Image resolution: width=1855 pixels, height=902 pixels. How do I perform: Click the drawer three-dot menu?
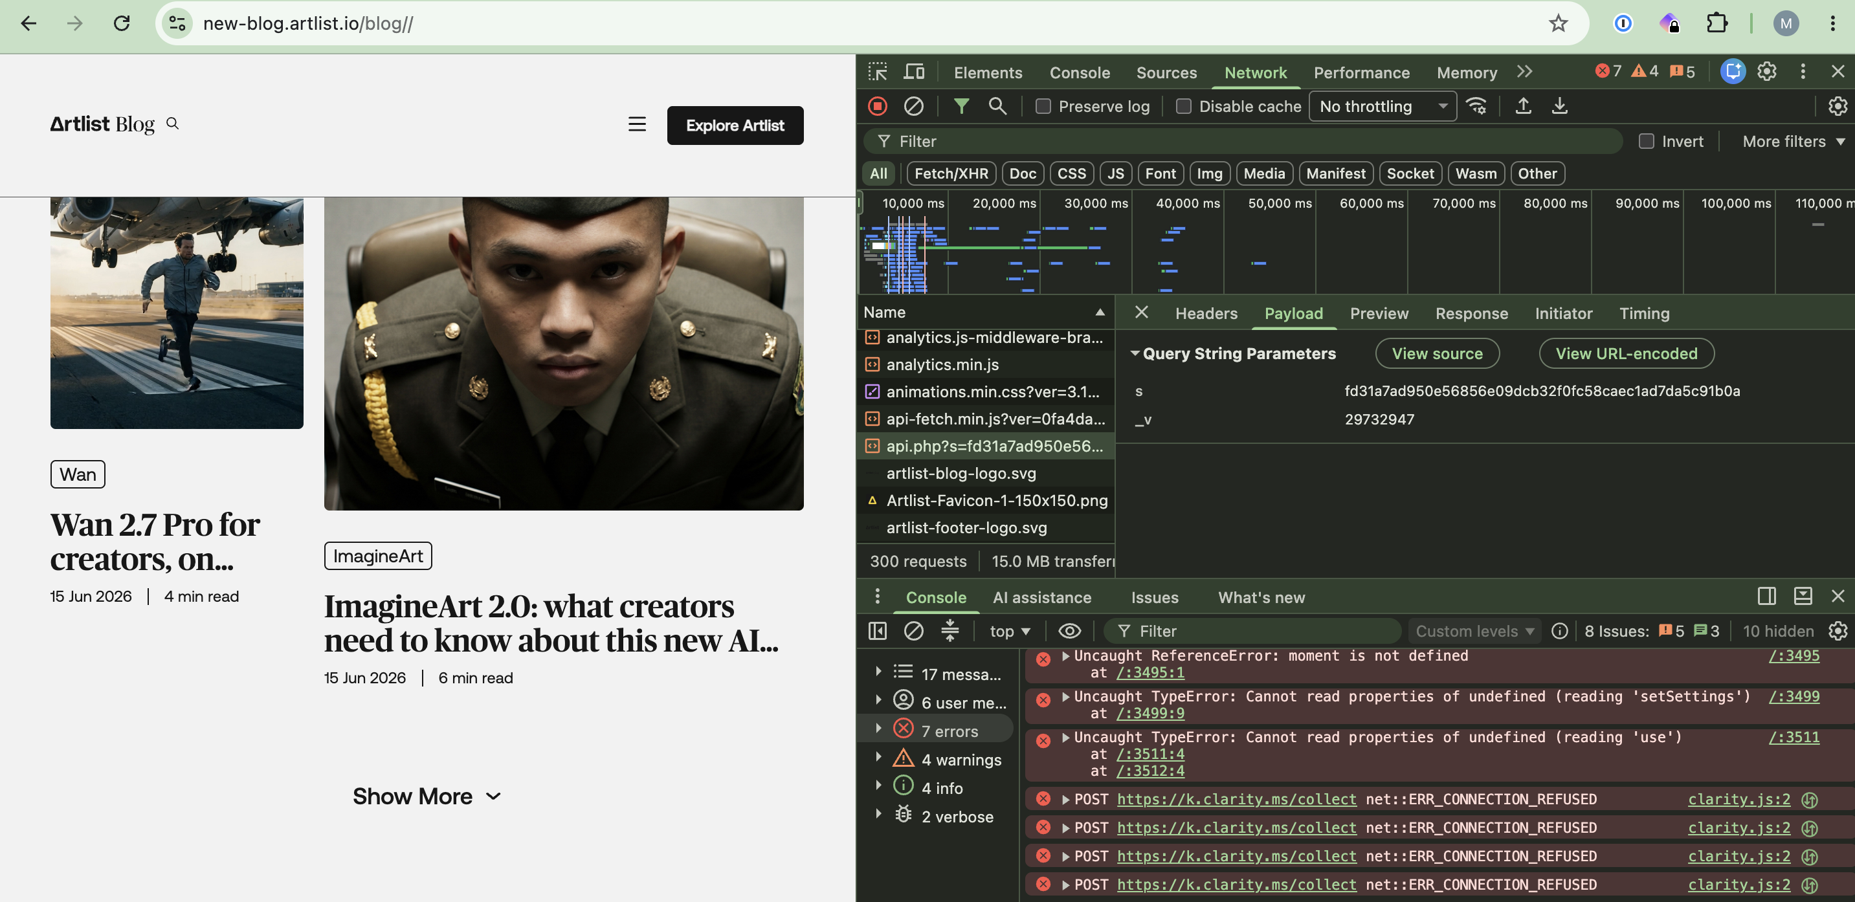tap(876, 597)
